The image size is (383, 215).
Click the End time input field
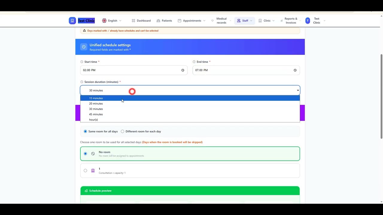pyautogui.click(x=246, y=70)
